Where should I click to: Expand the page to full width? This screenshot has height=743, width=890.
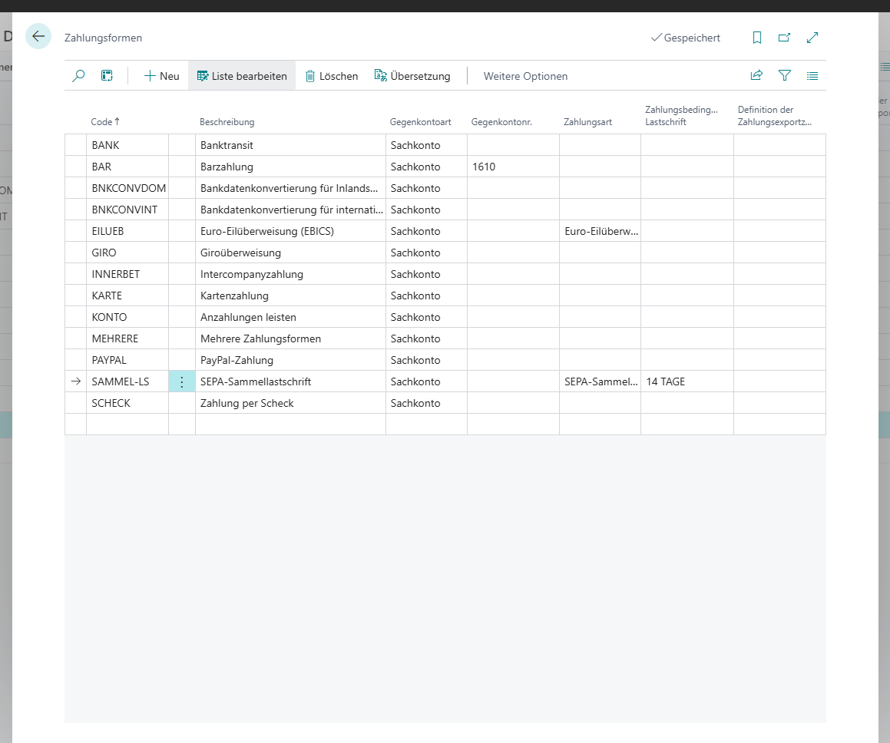pos(812,38)
